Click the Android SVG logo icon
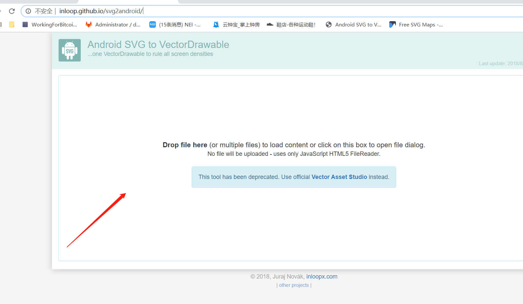This screenshot has width=523, height=304. click(x=70, y=50)
